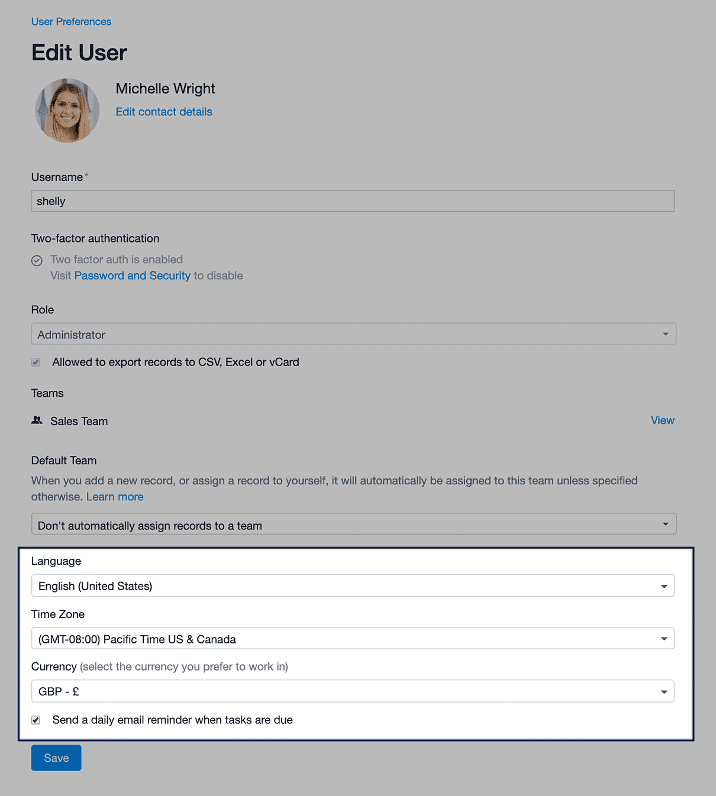716x796 pixels.
Task: Click the Role dropdown arrow icon
Action: point(665,334)
